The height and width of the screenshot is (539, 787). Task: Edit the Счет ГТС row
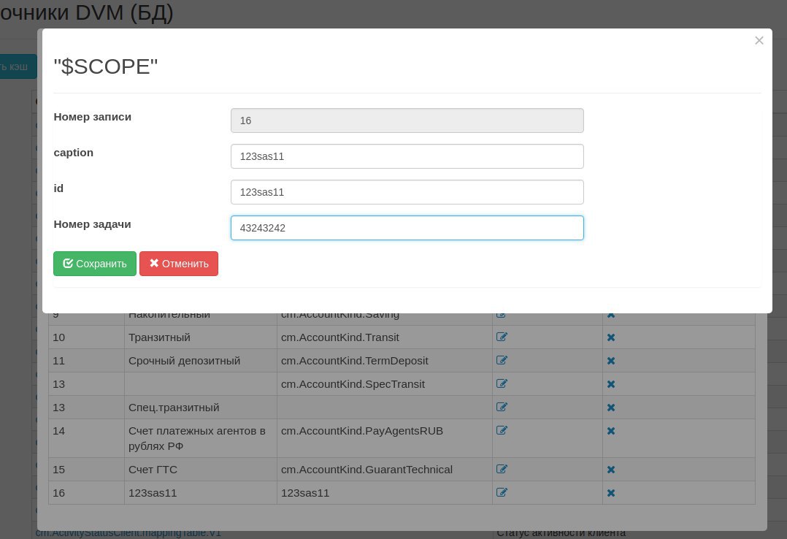pyautogui.click(x=502, y=470)
